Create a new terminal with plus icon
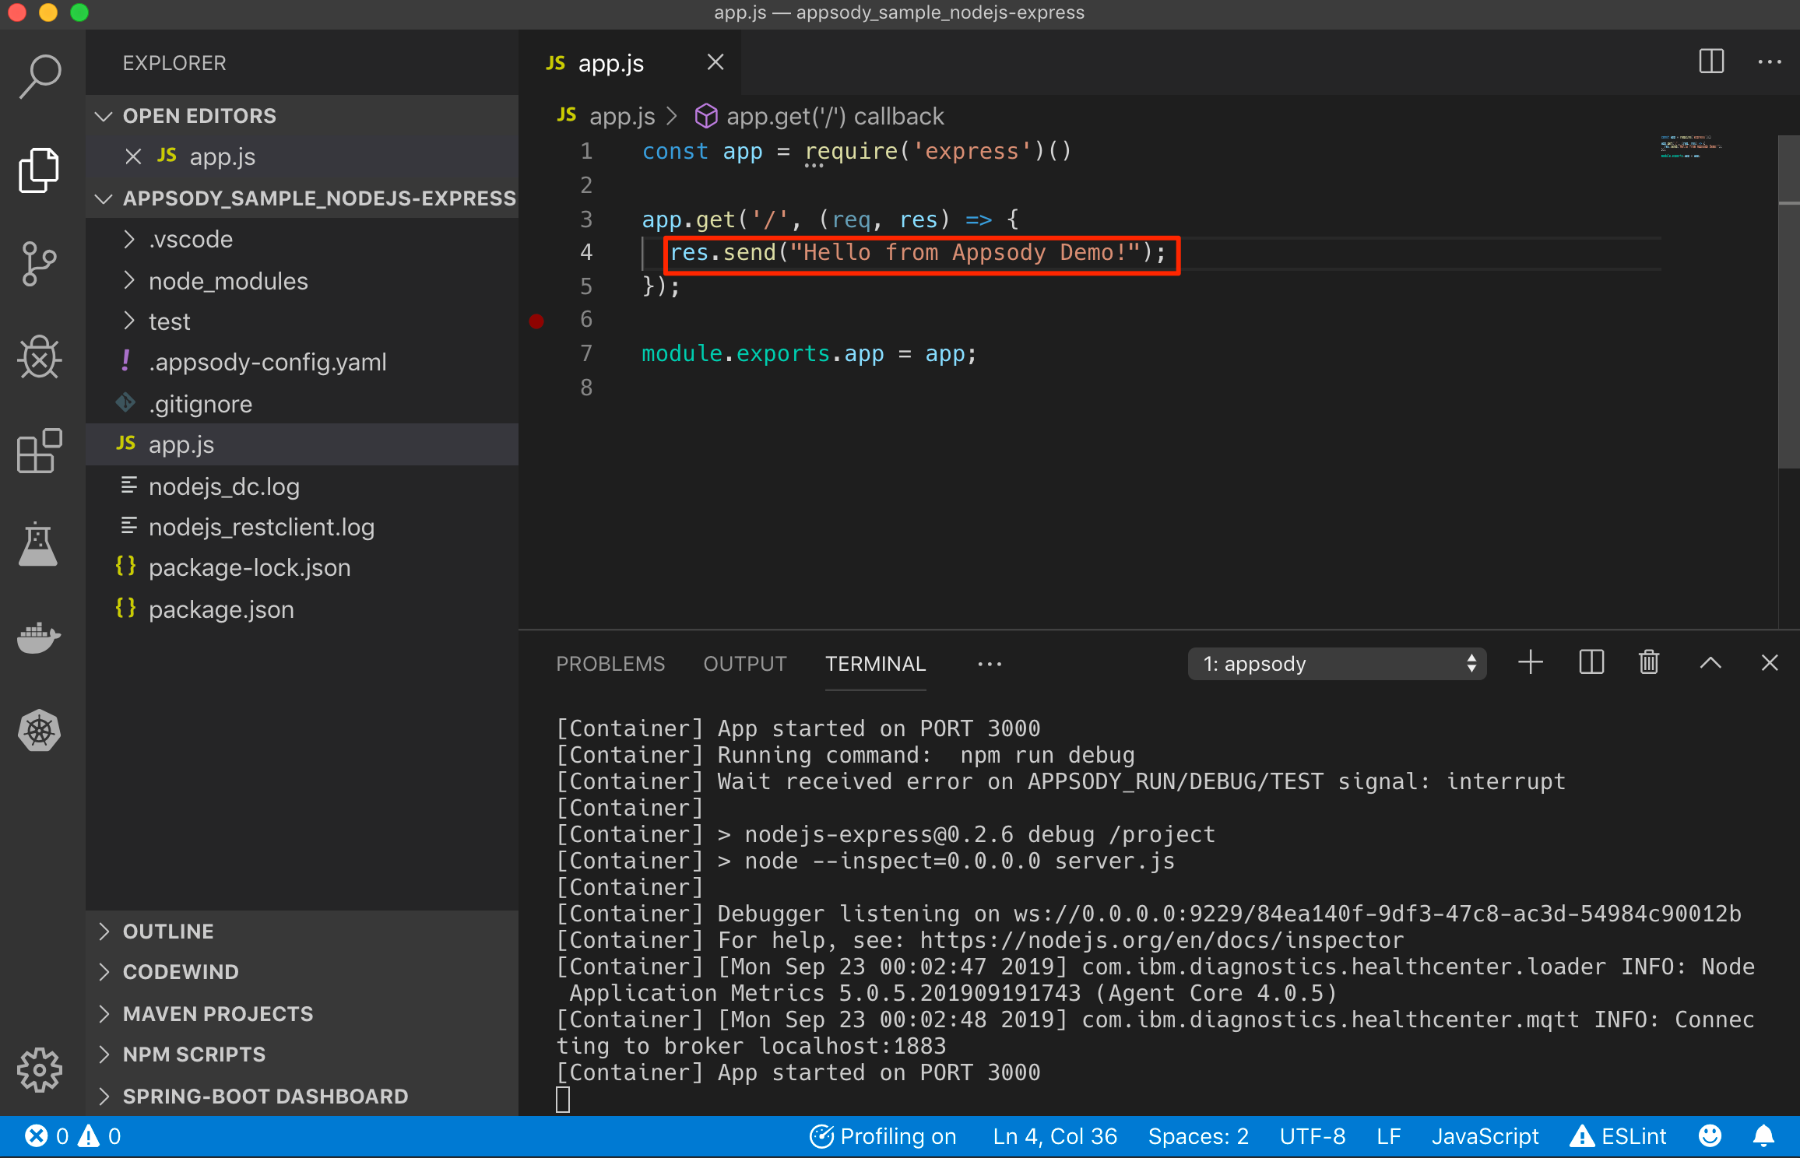This screenshot has height=1158, width=1800. pyautogui.click(x=1530, y=663)
